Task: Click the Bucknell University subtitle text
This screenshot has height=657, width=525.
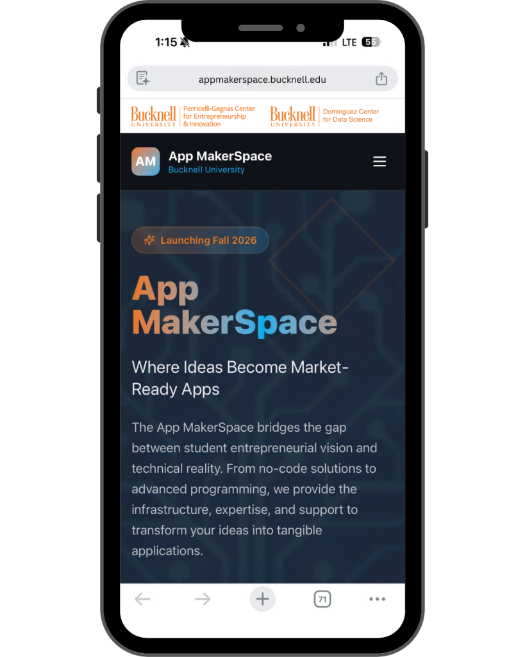Action: 206,169
